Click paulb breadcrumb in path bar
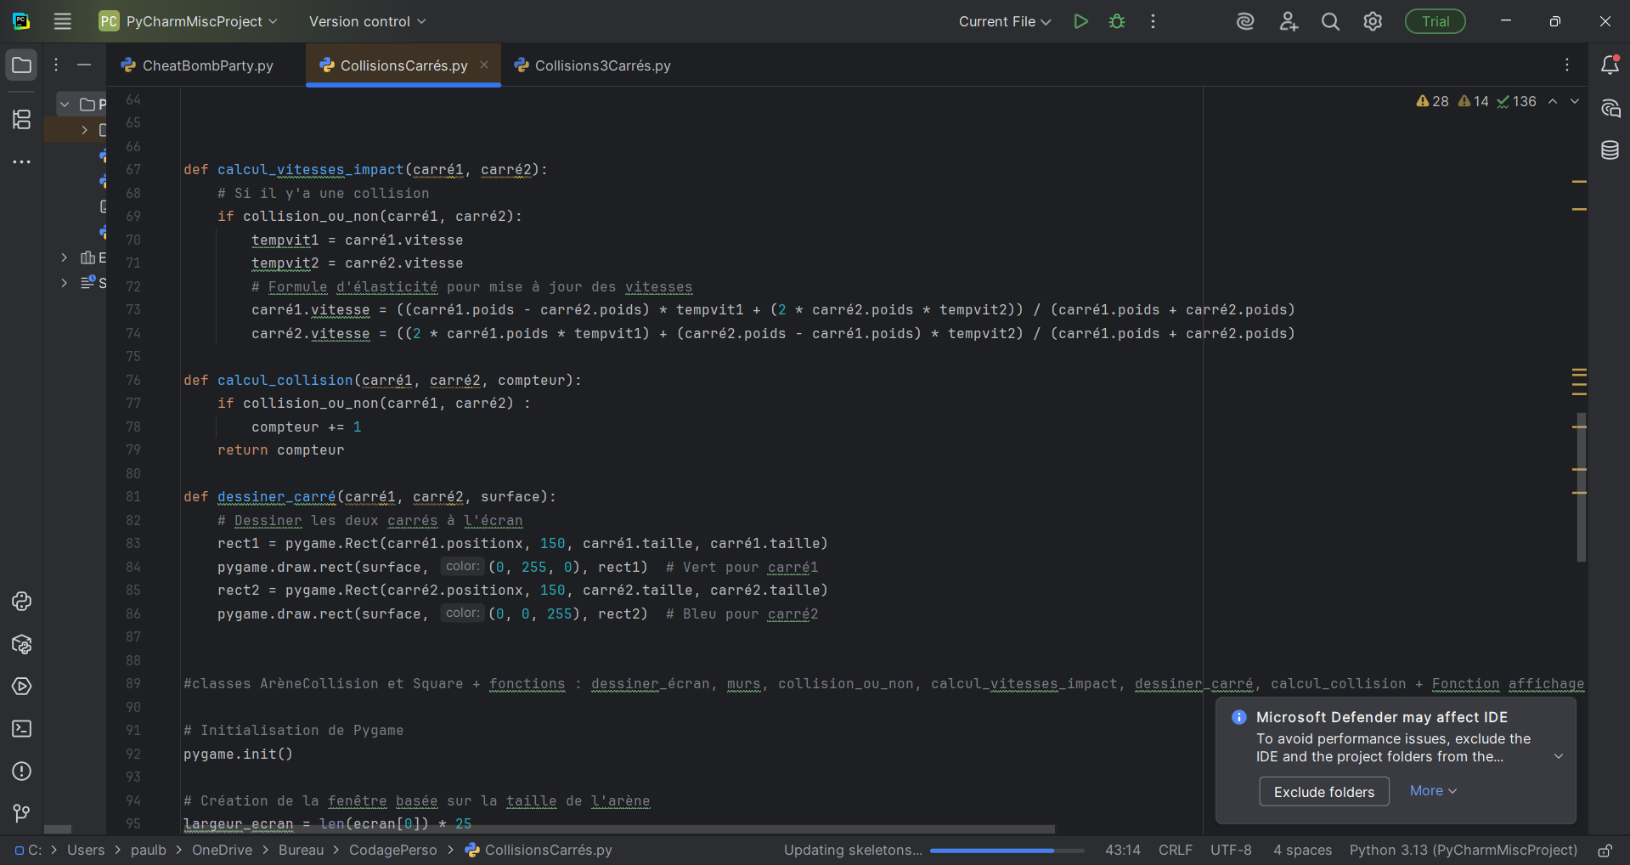This screenshot has width=1630, height=865. pos(149,850)
